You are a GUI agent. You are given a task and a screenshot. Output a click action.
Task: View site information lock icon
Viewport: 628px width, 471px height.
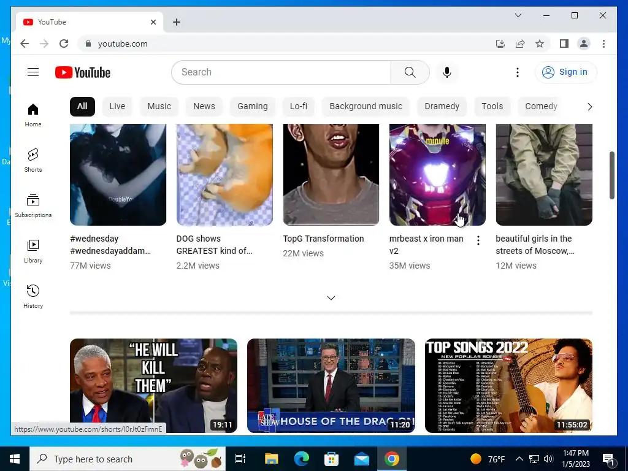coord(88,44)
